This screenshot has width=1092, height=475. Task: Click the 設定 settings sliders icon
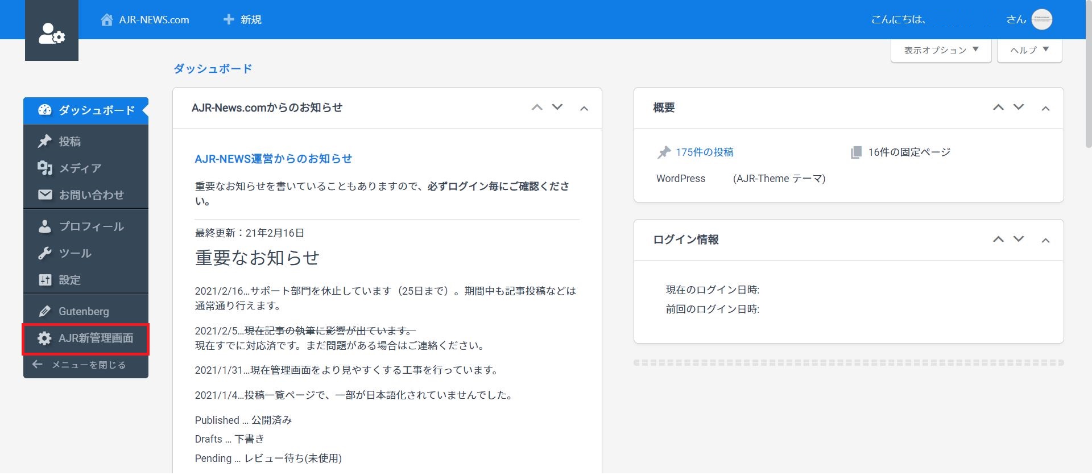coord(45,280)
